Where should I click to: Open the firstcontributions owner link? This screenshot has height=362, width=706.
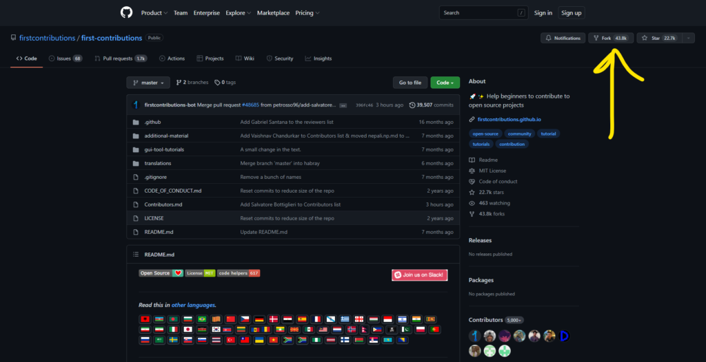[x=48, y=39]
